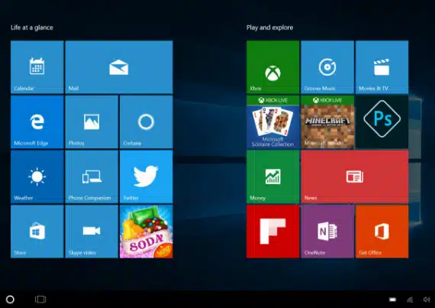Open the Xbox tile
The width and height of the screenshot is (435, 308).
272,67
